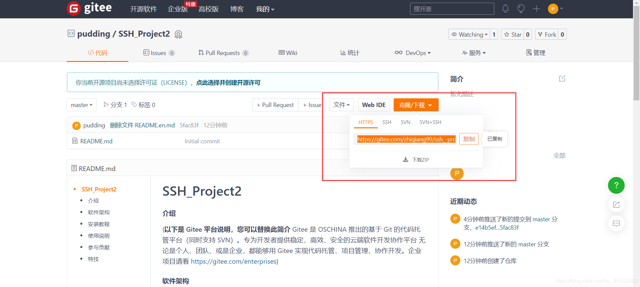This screenshot has width=640, height=287.
Task: Click the green help question mark button
Action: pyautogui.click(x=616, y=185)
